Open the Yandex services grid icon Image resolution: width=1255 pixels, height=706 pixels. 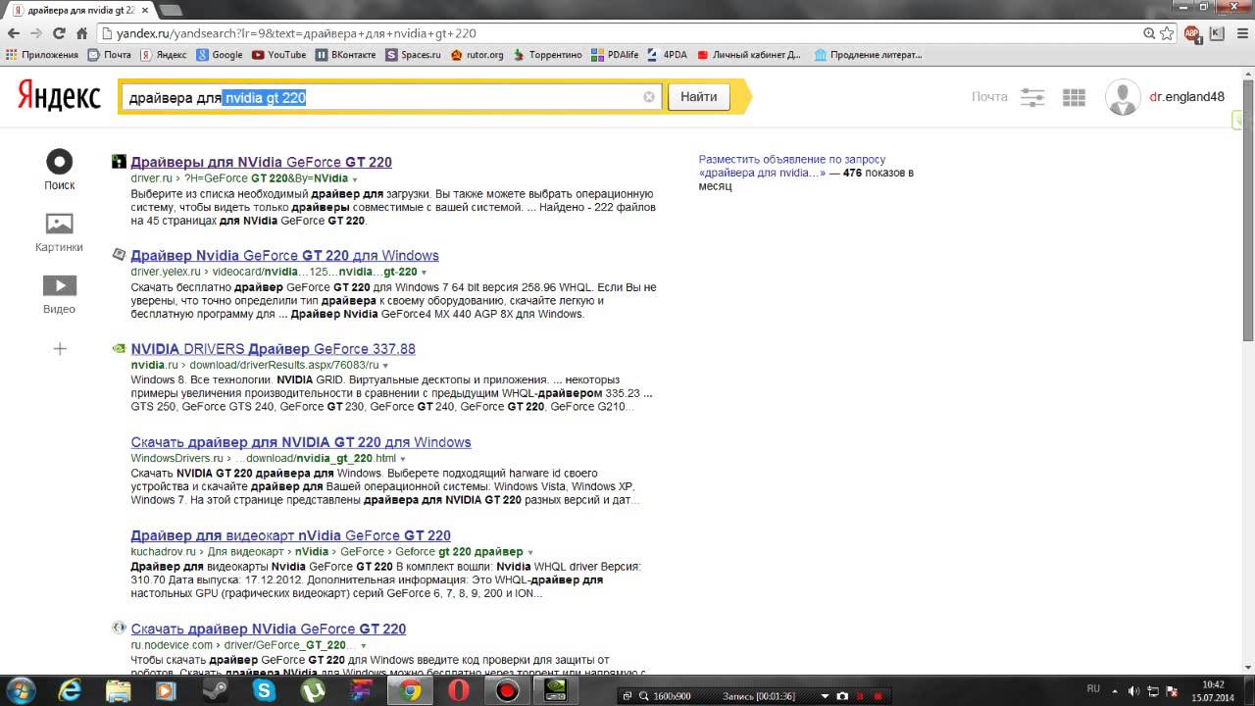[x=1074, y=97]
